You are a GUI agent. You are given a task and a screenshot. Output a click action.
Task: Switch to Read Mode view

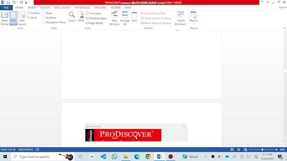tap(4, 18)
